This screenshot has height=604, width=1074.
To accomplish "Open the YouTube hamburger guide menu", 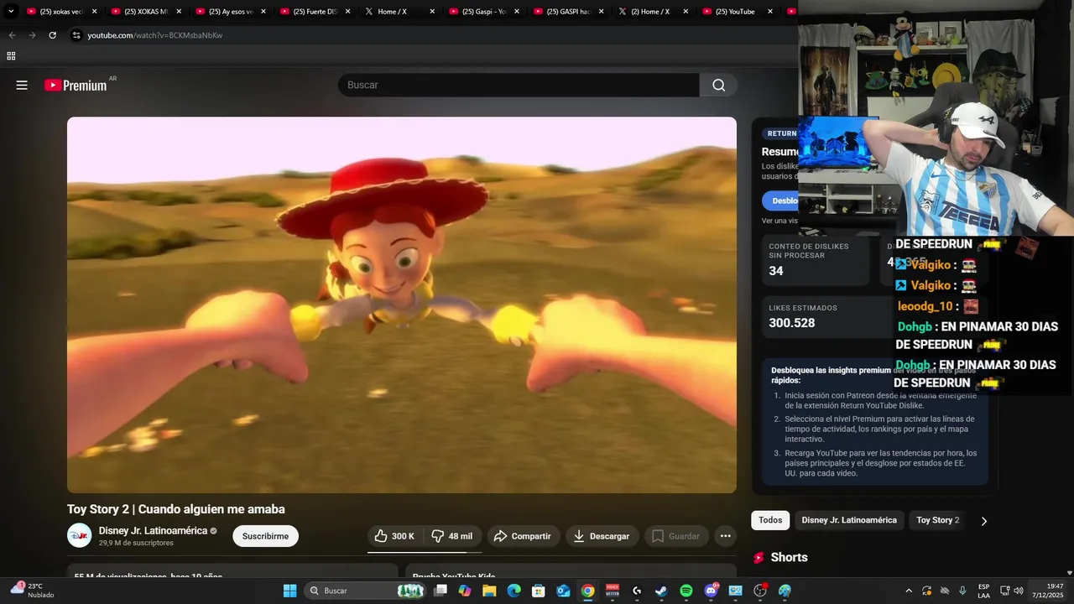I will (22, 85).
